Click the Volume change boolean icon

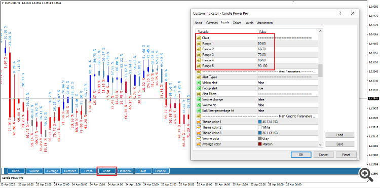[199, 99]
